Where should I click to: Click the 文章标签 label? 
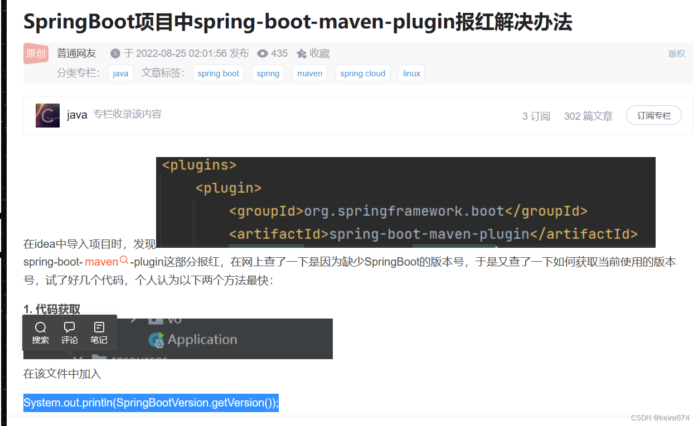[163, 73]
